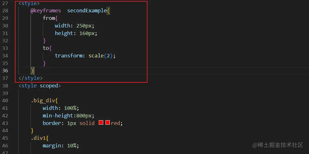Select line number 31 in the gutter

click(5, 33)
